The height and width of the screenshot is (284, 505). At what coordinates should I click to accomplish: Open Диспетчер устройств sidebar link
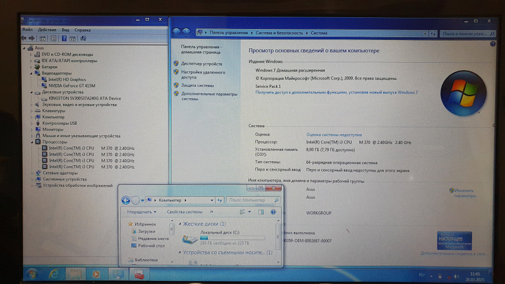[x=201, y=64]
